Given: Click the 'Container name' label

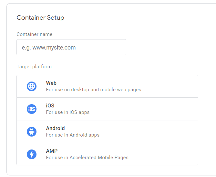Looking at the screenshot, I should click(x=35, y=34).
